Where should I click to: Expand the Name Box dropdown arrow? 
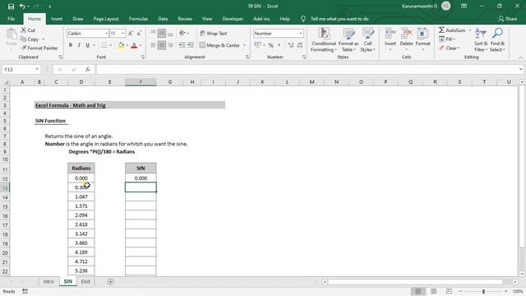click(x=37, y=69)
